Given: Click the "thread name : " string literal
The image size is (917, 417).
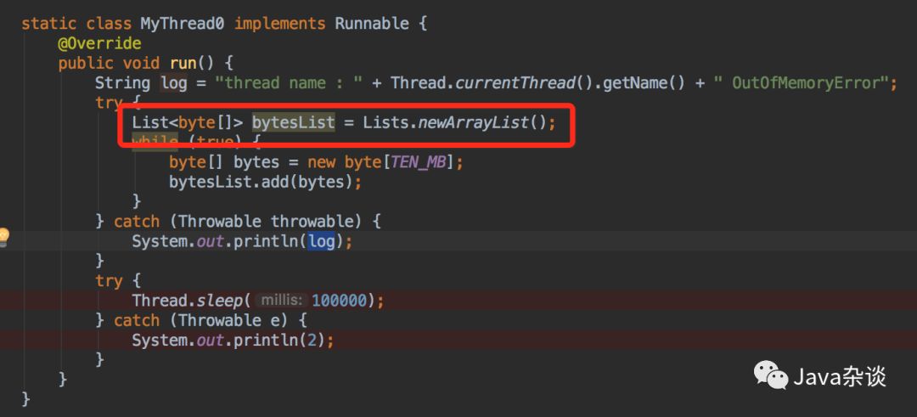Looking at the screenshot, I should pos(289,83).
